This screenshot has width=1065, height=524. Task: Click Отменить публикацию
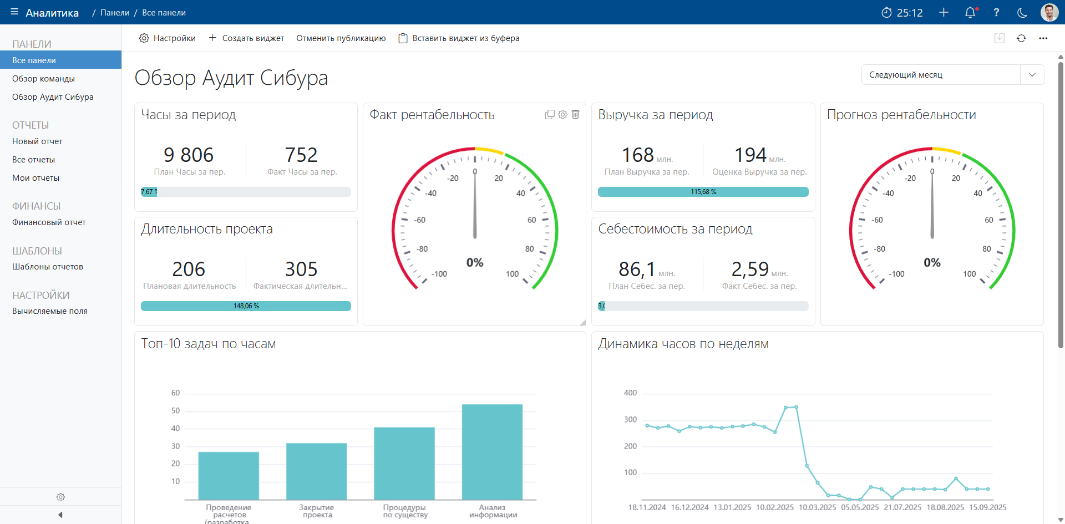pyautogui.click(x=341, y=38)
